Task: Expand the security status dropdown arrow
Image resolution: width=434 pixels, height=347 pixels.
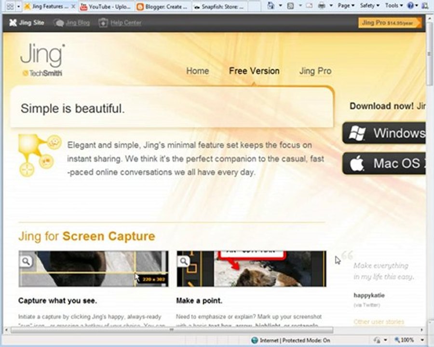Action: pos(385,340)
